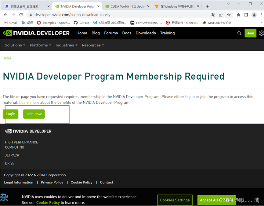Open the Cookie Policy footer link
The image size is (264, 206).
point(81,182)
